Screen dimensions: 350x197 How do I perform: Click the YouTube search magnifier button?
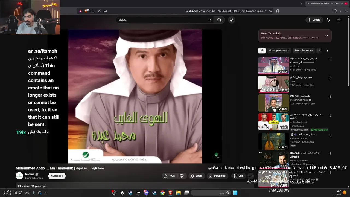click(x=219, y=20)
